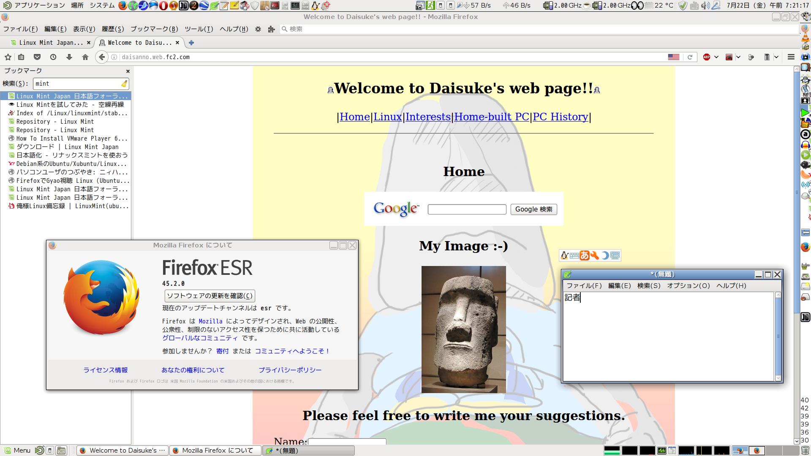Click the red screenshot extension icon
The height and width of the screenshot is (456, 811).
pyautogui.click(x=729, y=57)
